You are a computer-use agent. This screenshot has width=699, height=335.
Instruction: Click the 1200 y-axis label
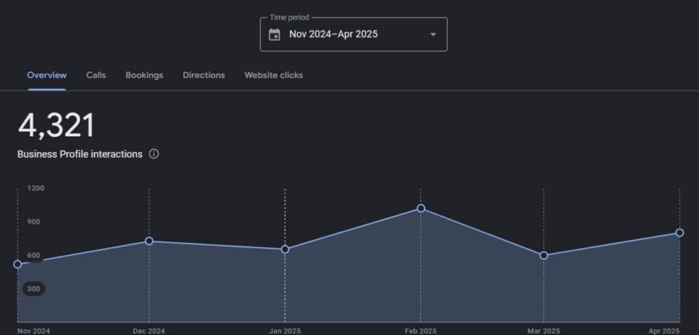pyautogui.click(x=35, y=188)
